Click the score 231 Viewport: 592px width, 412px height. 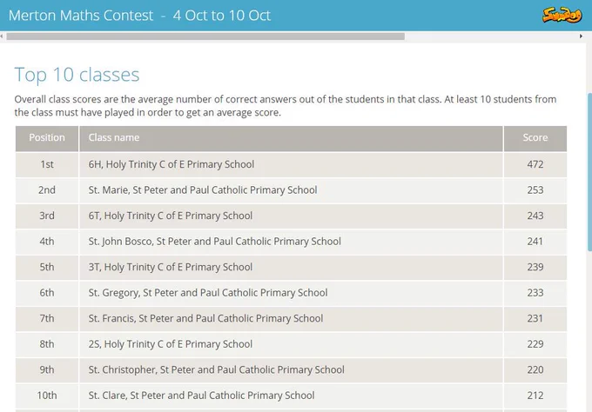(x=535, y=318)
